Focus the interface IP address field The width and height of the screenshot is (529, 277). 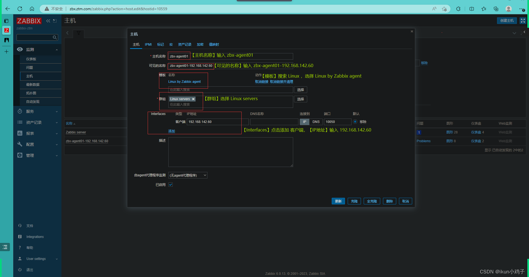click(x=218, y=122)
